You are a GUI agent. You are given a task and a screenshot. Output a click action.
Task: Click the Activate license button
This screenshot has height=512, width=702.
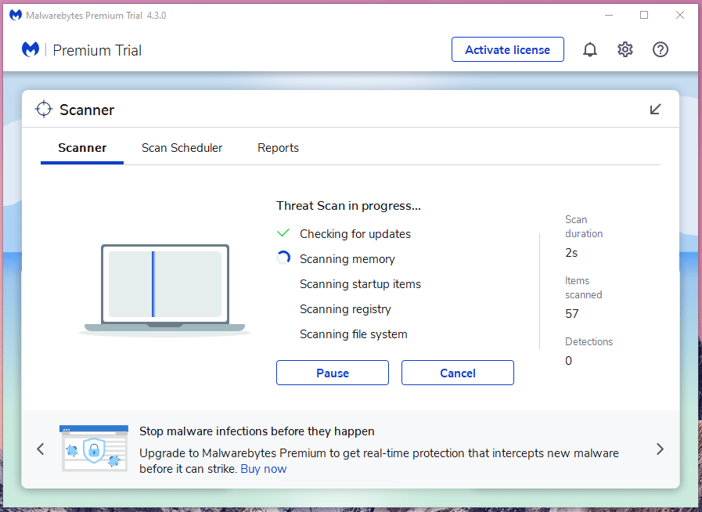tap(508, 49)
